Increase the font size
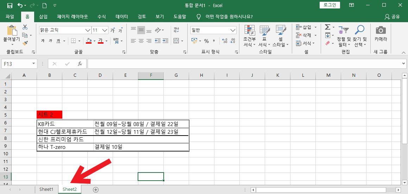Viewport: 408px width, 194px height. tap(113, 30)
